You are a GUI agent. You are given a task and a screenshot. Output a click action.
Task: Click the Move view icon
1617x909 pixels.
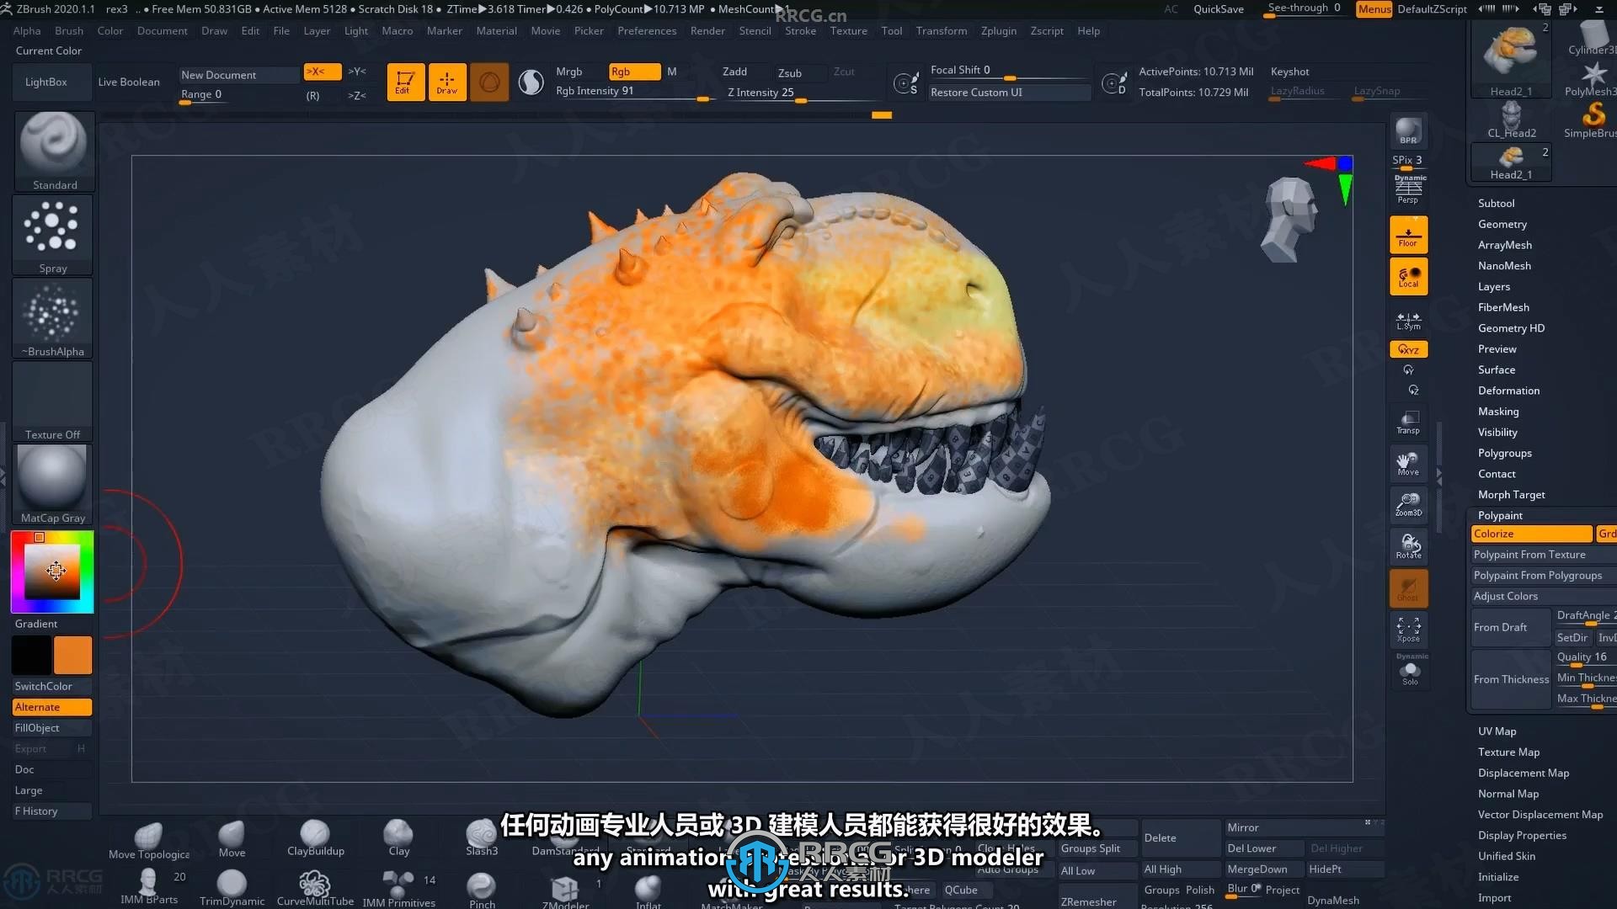[1408, 464]
